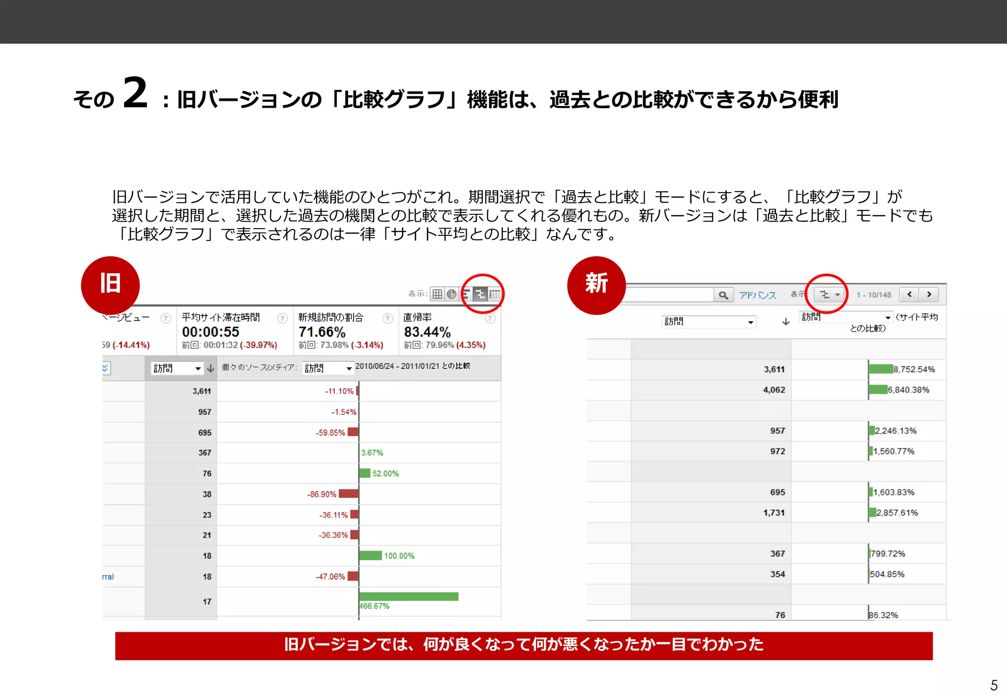Select the '6,840.38%' site average value
This screenshot has height=697, width=1007.
(x=908, y=390)
